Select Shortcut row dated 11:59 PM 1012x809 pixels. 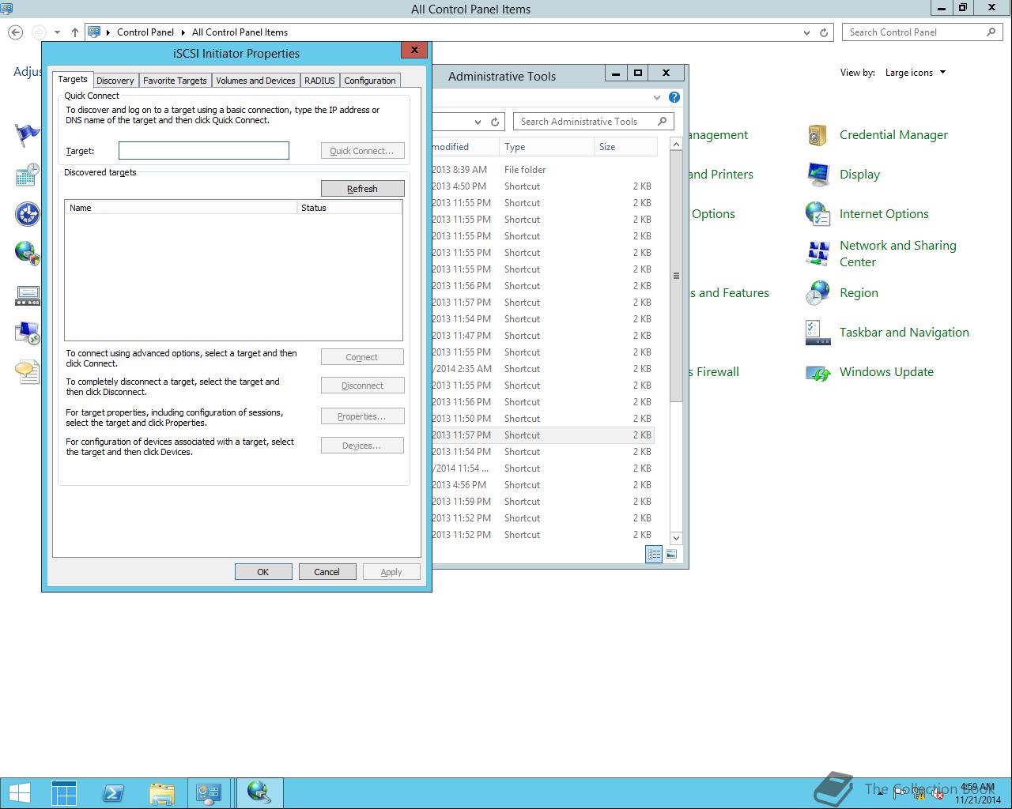click(x=543, y=501)
